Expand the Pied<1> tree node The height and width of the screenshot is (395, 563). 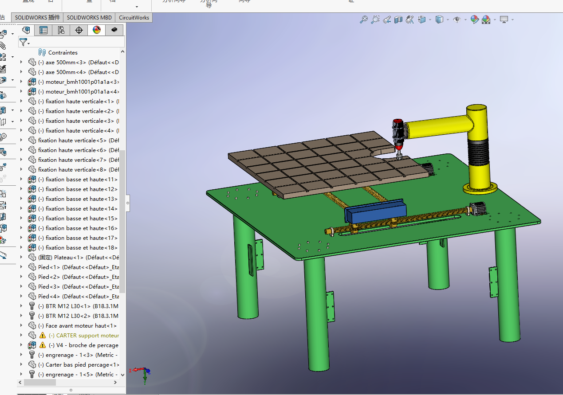[x=21, y=267]
